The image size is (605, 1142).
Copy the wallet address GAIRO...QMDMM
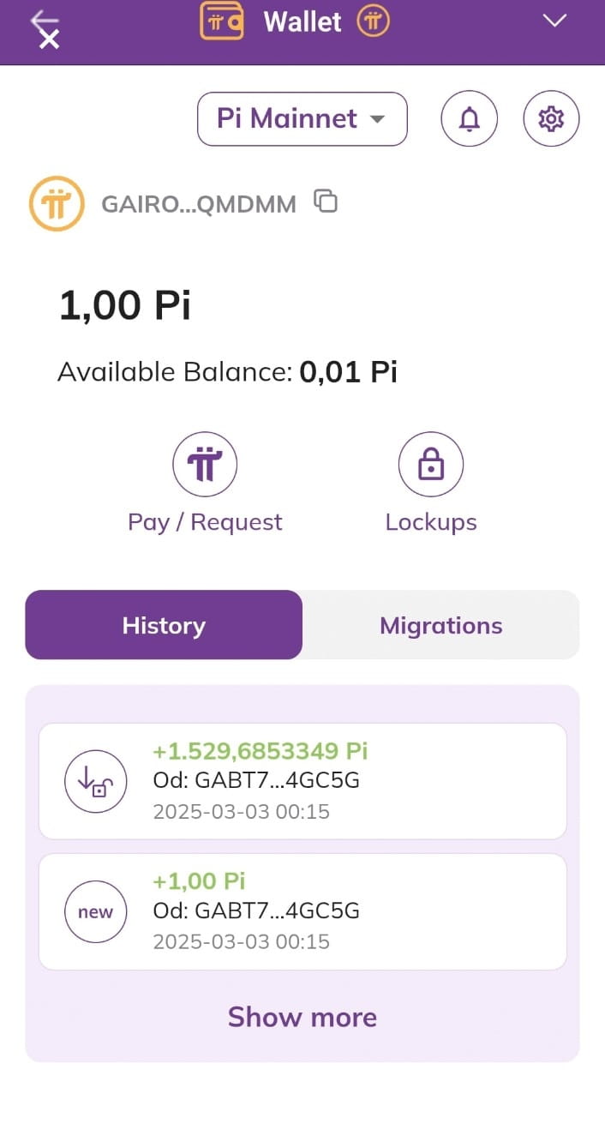tap(326, 201)
